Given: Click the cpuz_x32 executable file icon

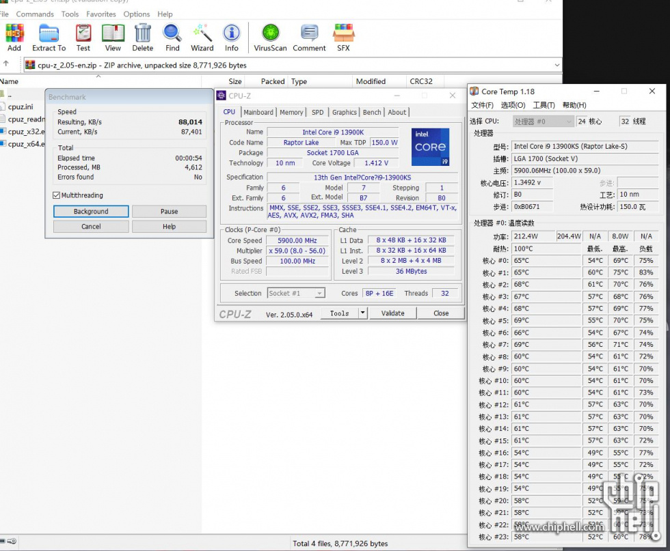Looking at the screenshot, I should point(3,132).
